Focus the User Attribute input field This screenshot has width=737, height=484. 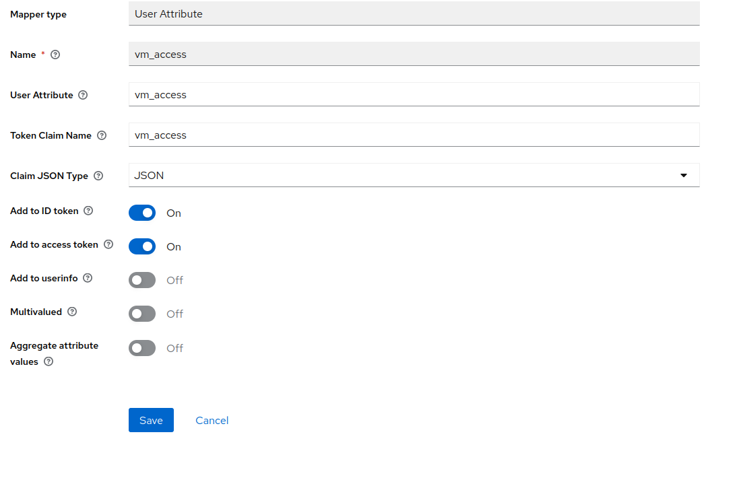pos(414,94)
